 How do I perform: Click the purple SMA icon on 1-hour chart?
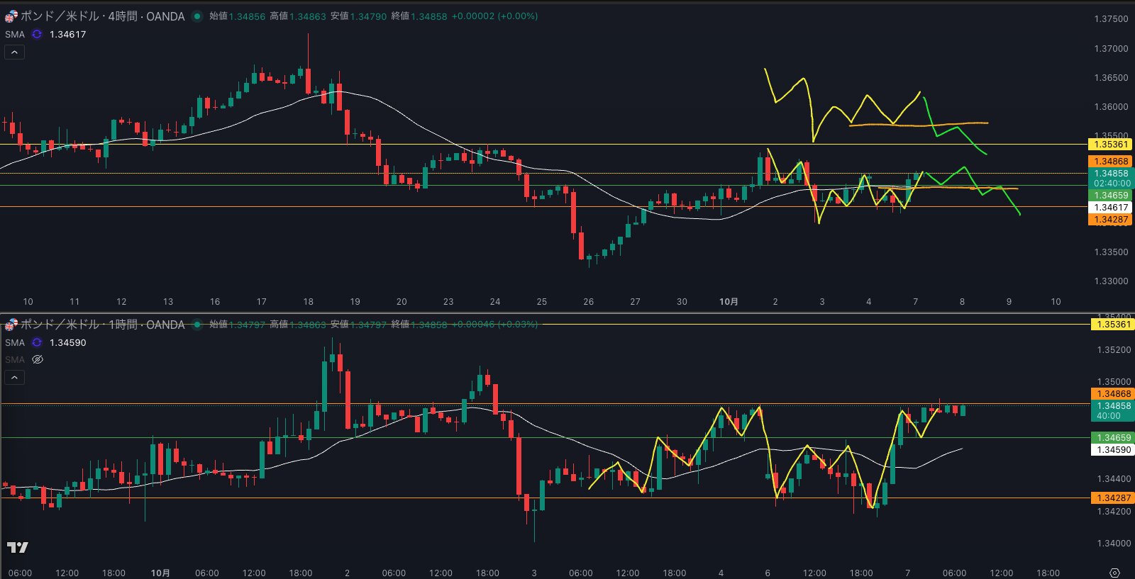click(x=37, y=342)
